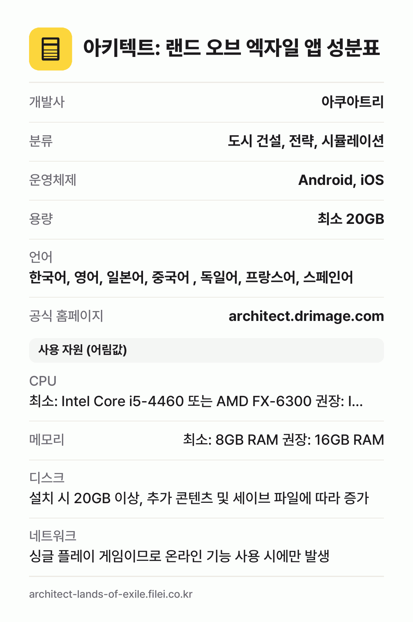Select the '공식 홈페이지' label
The width and height of the screenshot is (413, 622).
pos(66,316)
